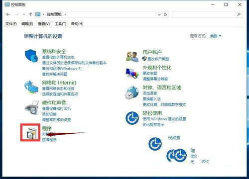Click the Control Panel icon in the address bar

coord(38,14)
